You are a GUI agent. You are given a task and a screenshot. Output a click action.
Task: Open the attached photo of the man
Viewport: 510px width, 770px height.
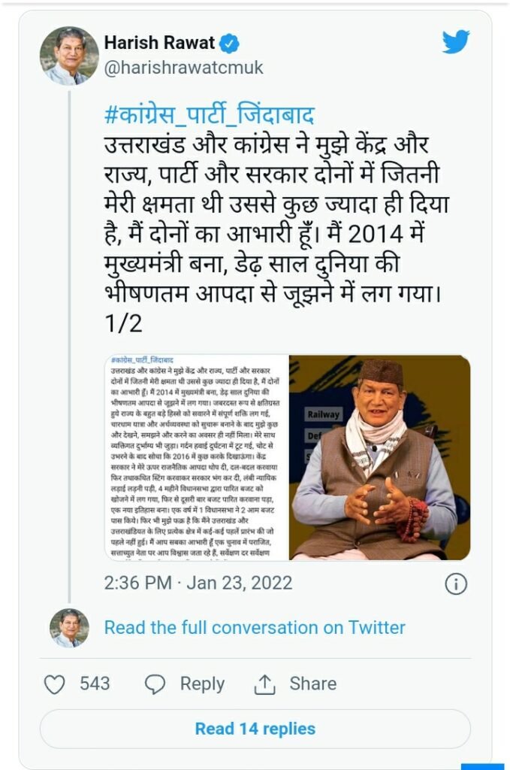pos(380,457)
